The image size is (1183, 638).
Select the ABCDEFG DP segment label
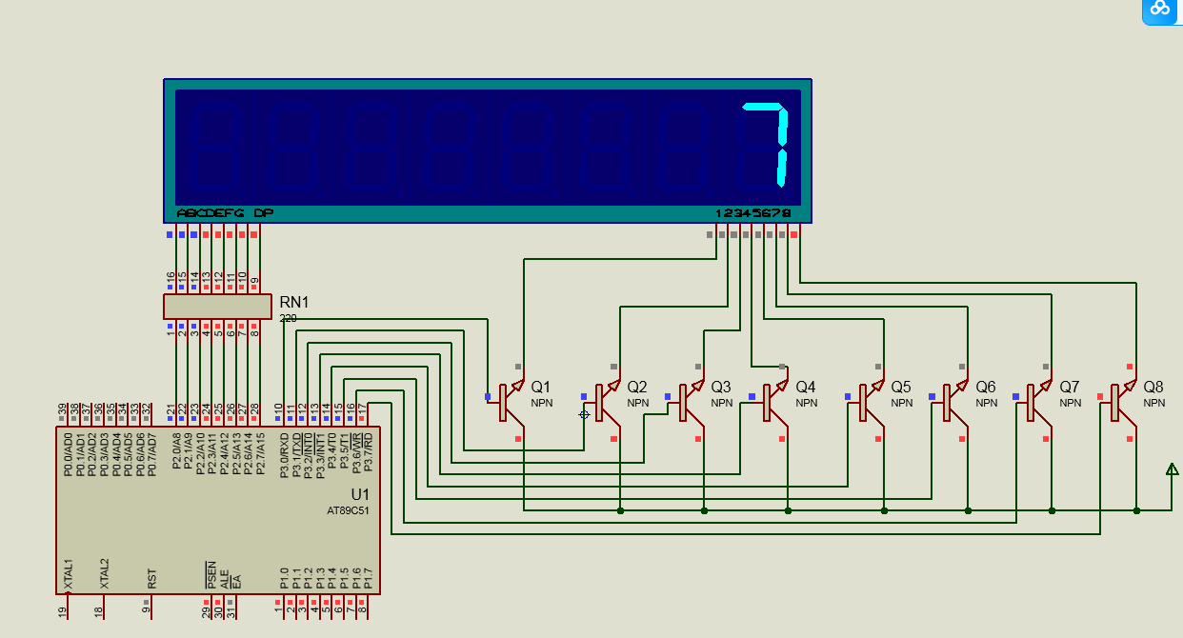click(225, 213)
